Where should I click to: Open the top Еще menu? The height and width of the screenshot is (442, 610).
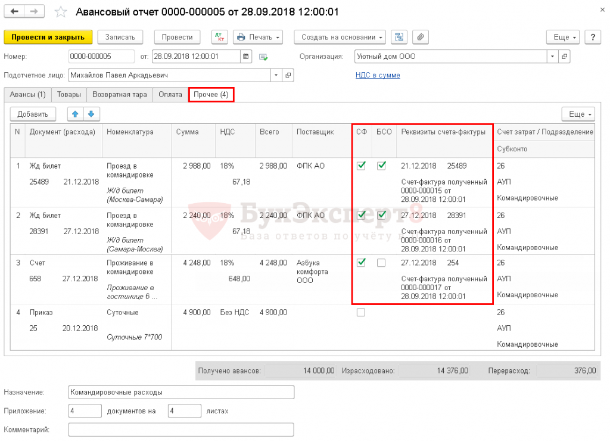563,37
